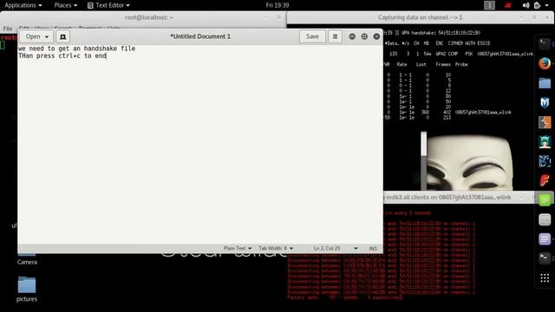555x312 pixels.
Task: Open File menu of root@localhost terminal
Action: tap(8, 29)
